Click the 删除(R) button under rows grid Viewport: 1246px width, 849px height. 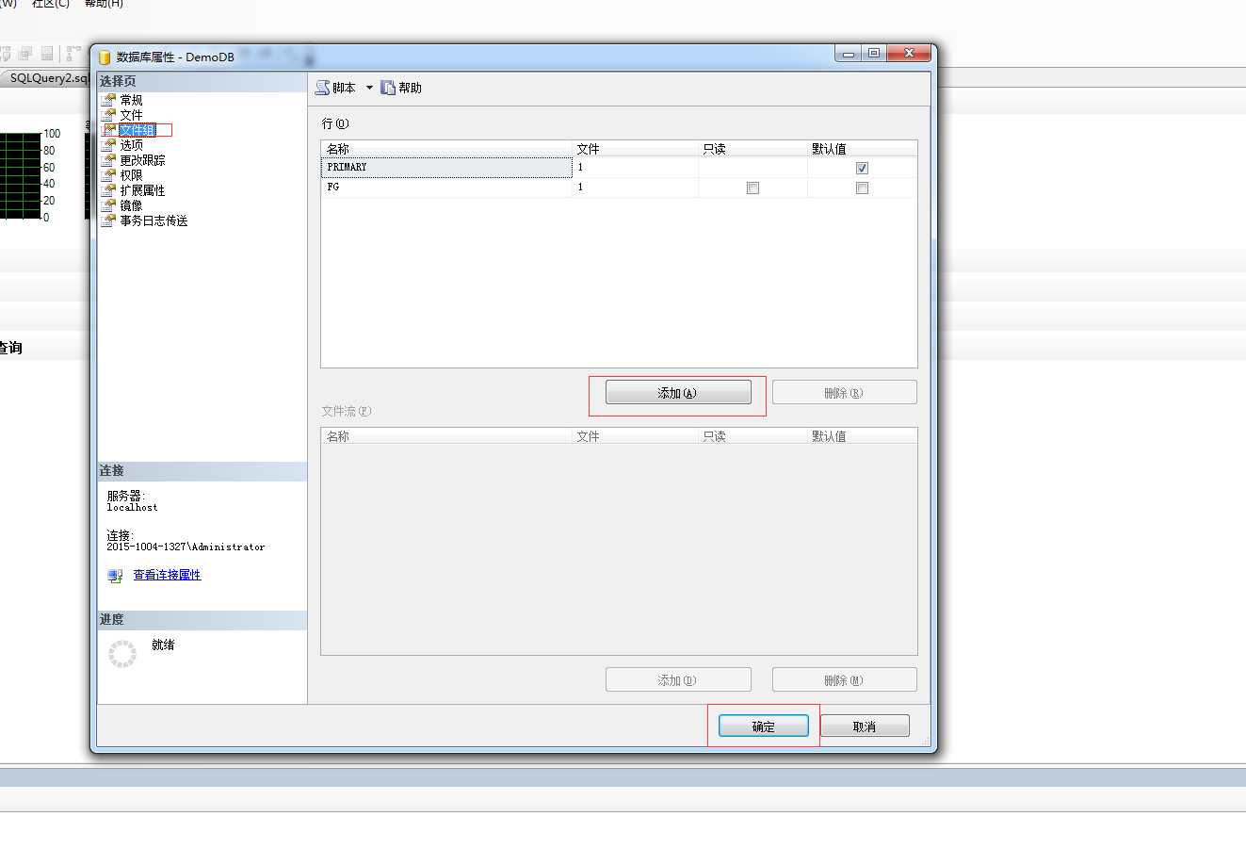[844, 393]
